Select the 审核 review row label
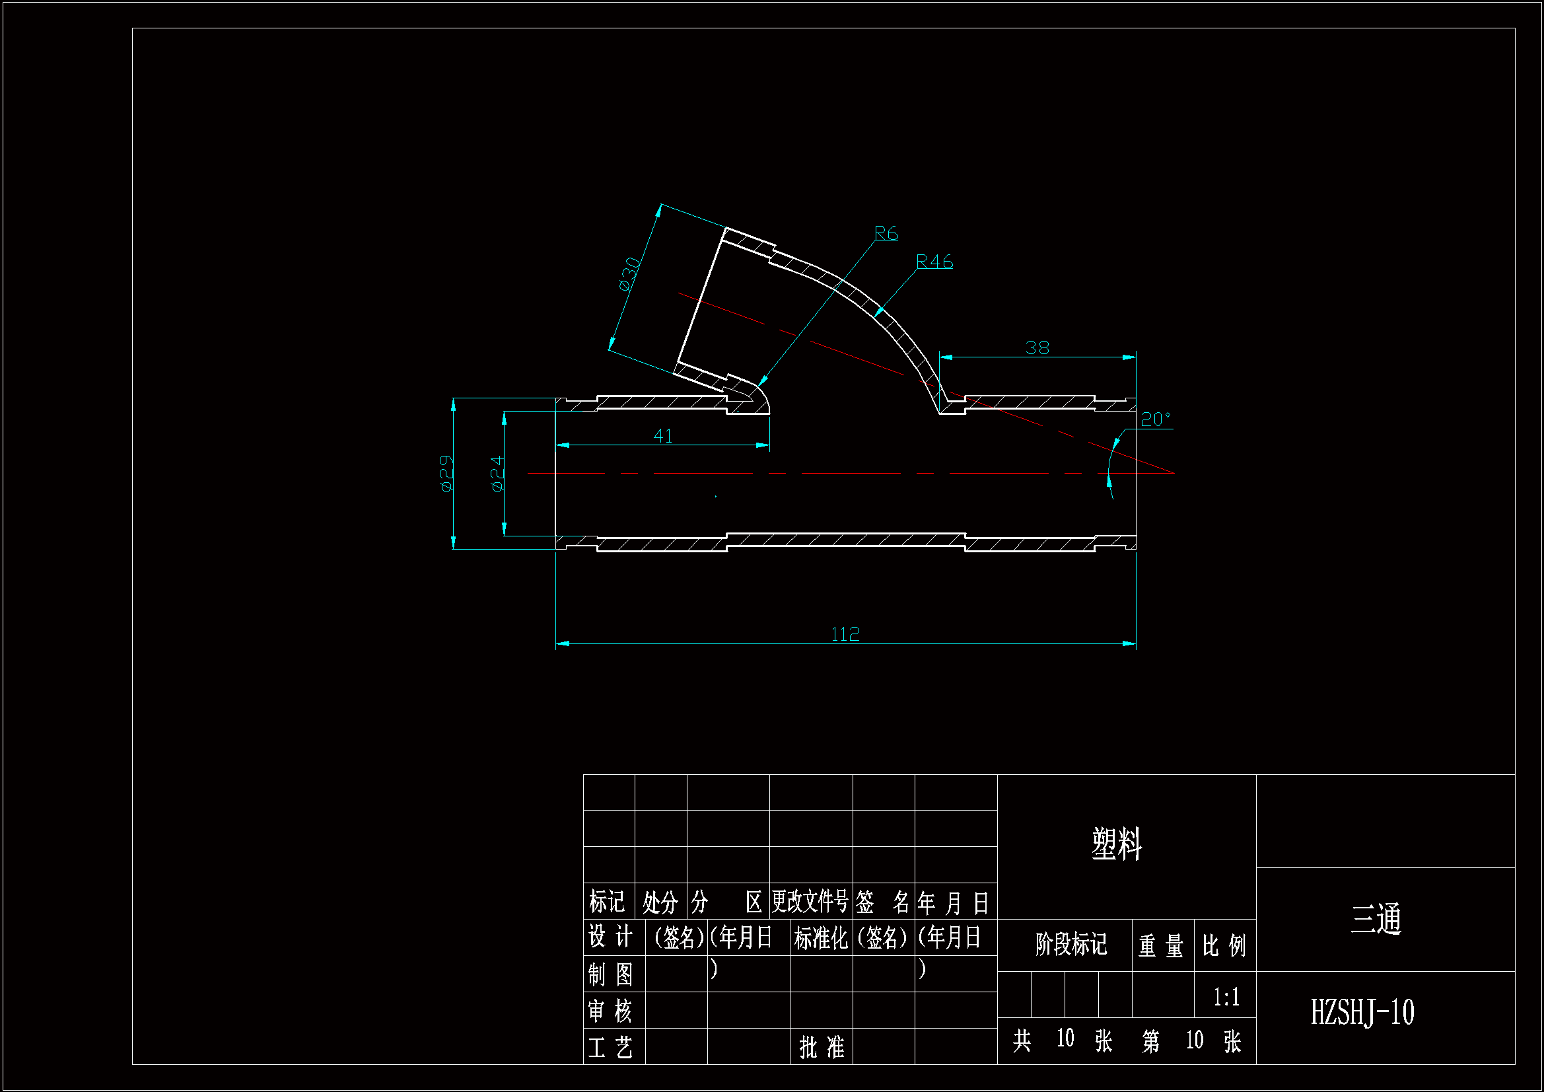This screenshot has height=1092, width=1544. (611, 1010)
